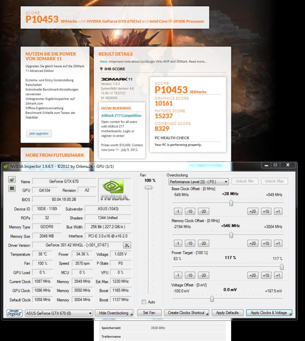305x341 pixels.
Task: Click the Est.Max value 1230 MHz
Action: tap(121, 281)
